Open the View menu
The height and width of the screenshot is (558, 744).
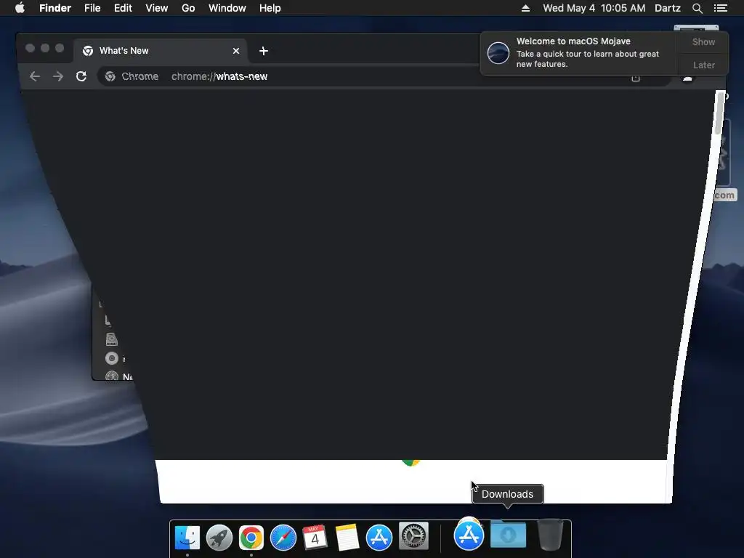[157, 8]
